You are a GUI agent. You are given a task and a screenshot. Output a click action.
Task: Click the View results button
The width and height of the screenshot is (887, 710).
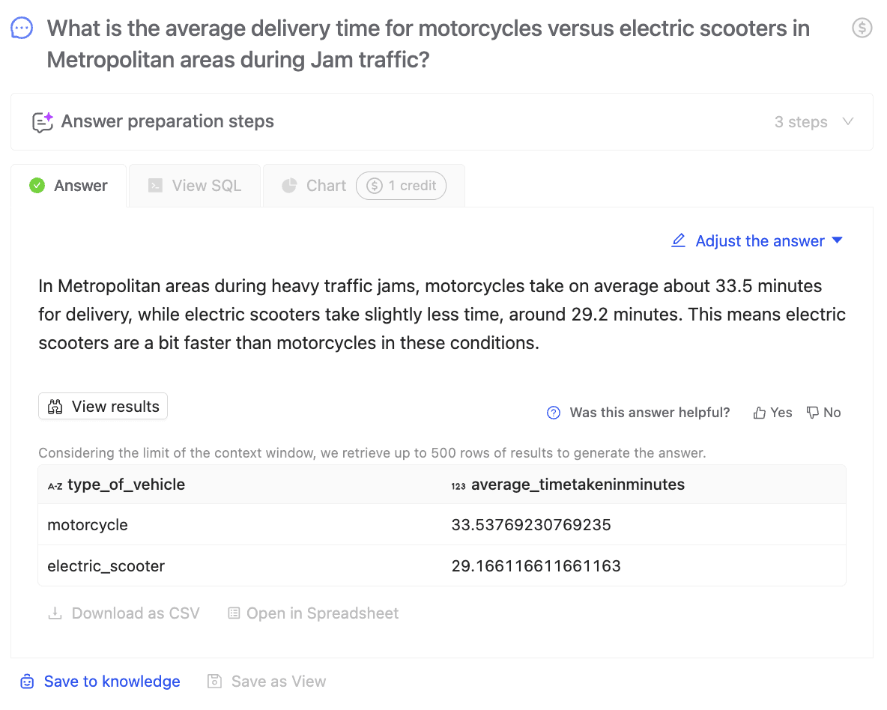[103, 407]
